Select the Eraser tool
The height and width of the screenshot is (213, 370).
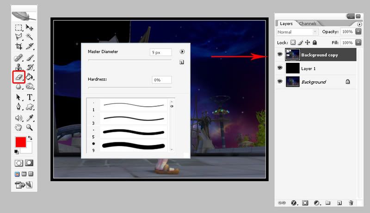coord(18,77)
